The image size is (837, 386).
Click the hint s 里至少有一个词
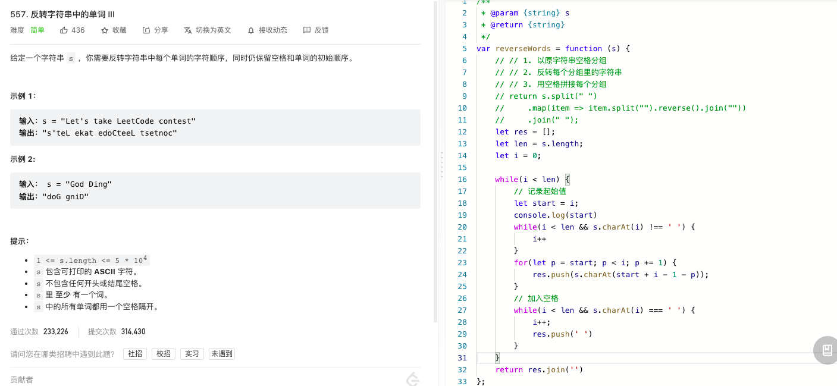[x=71, y=295]
